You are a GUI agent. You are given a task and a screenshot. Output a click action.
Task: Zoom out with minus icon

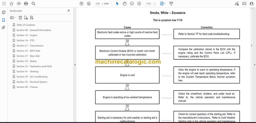(132, 4)
